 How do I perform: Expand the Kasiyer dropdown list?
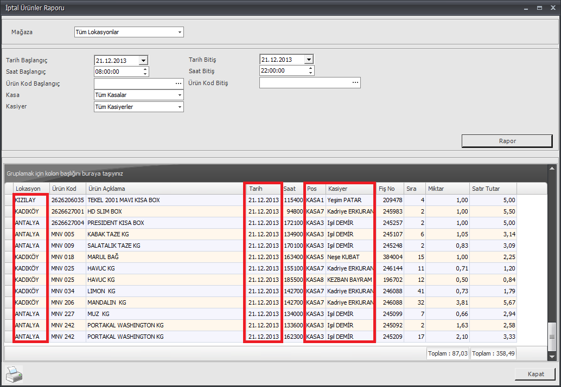179,107
